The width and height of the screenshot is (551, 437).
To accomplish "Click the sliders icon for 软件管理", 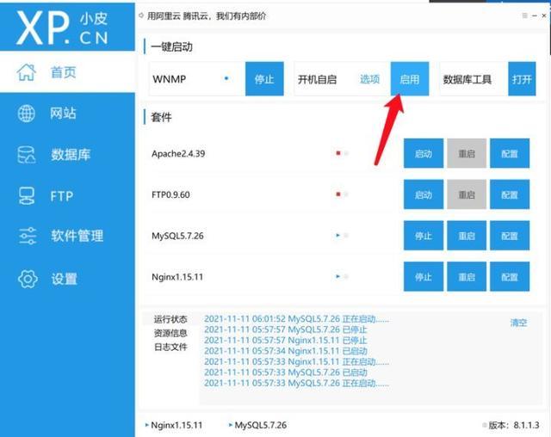I will pos(28,236).
